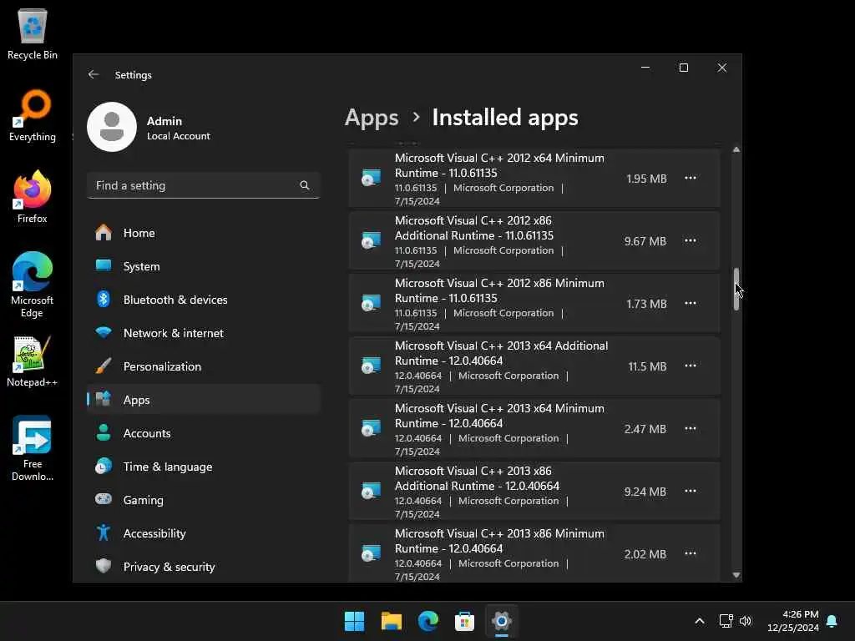Click the Apps breadcrumb link
This screenshot has height=641, width=855.
coord(372,118)
